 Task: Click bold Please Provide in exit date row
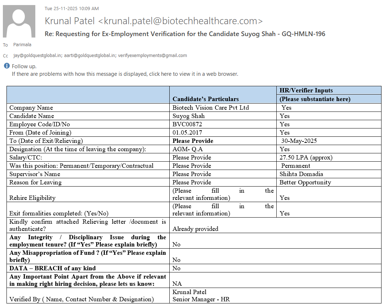click(x=193, y=141)
